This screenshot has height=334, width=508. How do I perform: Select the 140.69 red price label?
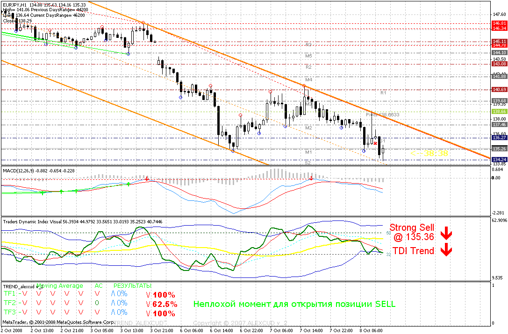[x=499, y=89]
